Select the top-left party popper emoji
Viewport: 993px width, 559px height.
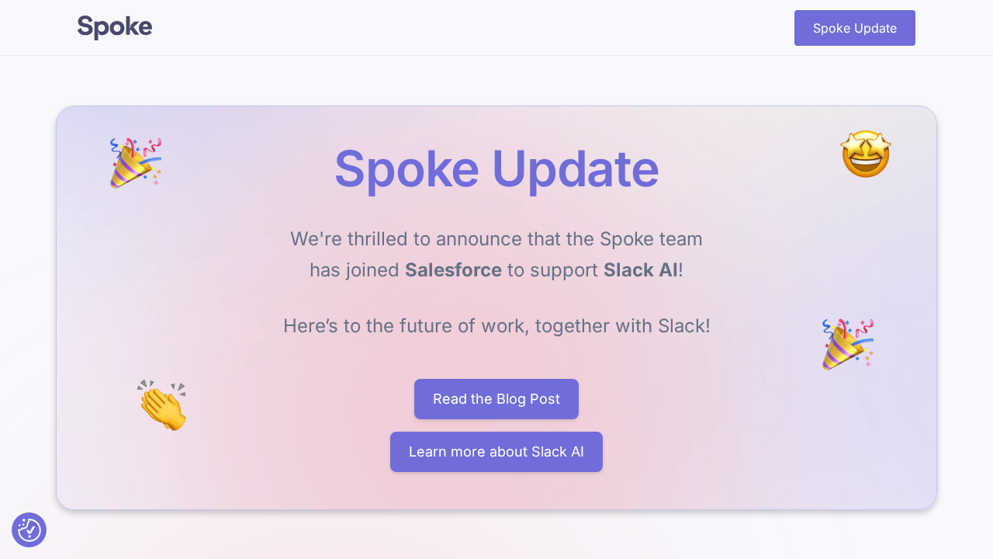coord(136,161)
